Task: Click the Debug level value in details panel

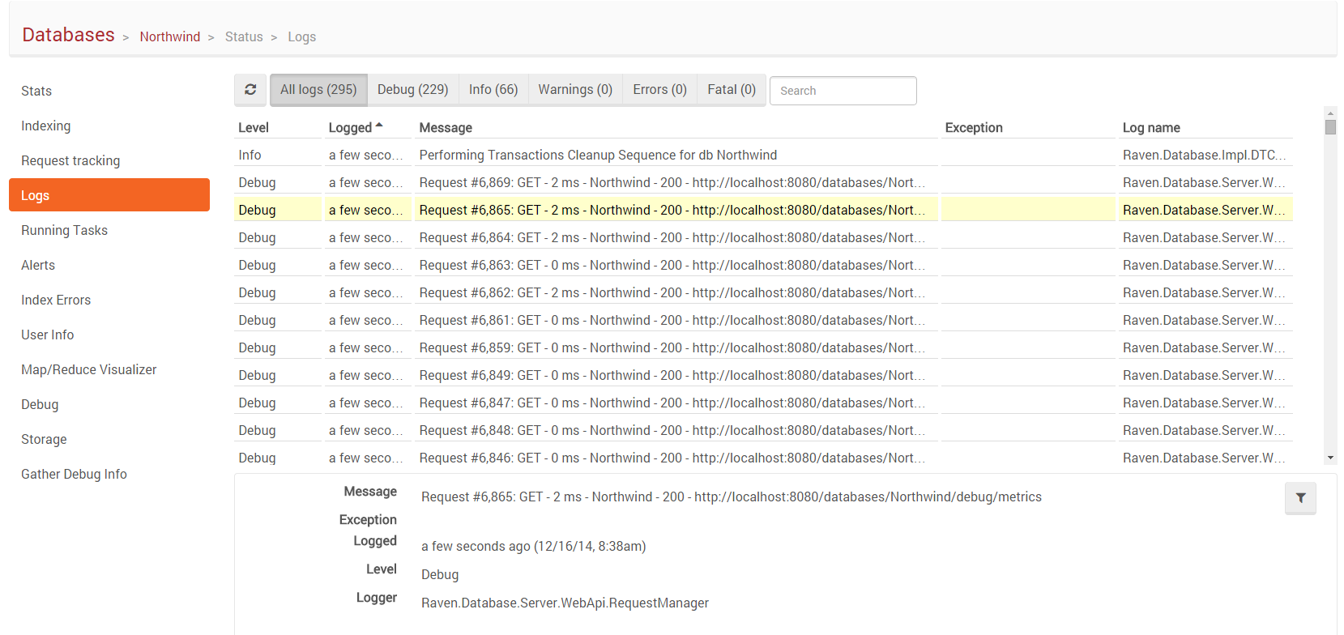Action: (440, 574)
